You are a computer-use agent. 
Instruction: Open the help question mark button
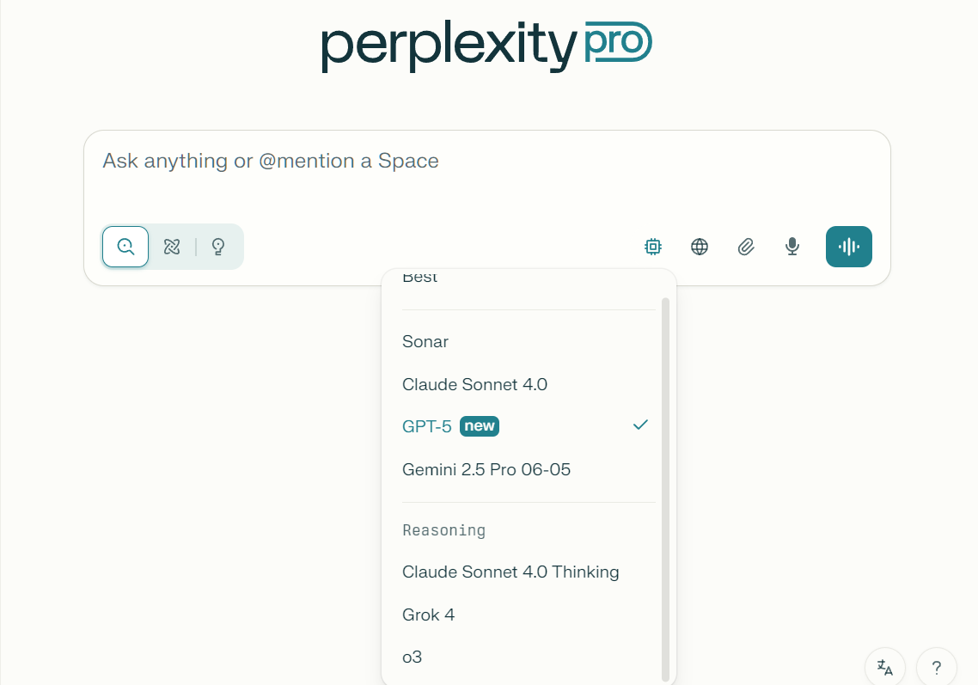(x=936, y=667)
